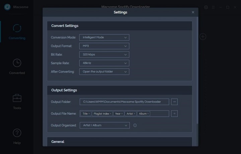Viewport: 241px width, 154px height.
Task: Show Output Organized info tooltip icon
Action: pyautogui.click(x=135, y=125)
